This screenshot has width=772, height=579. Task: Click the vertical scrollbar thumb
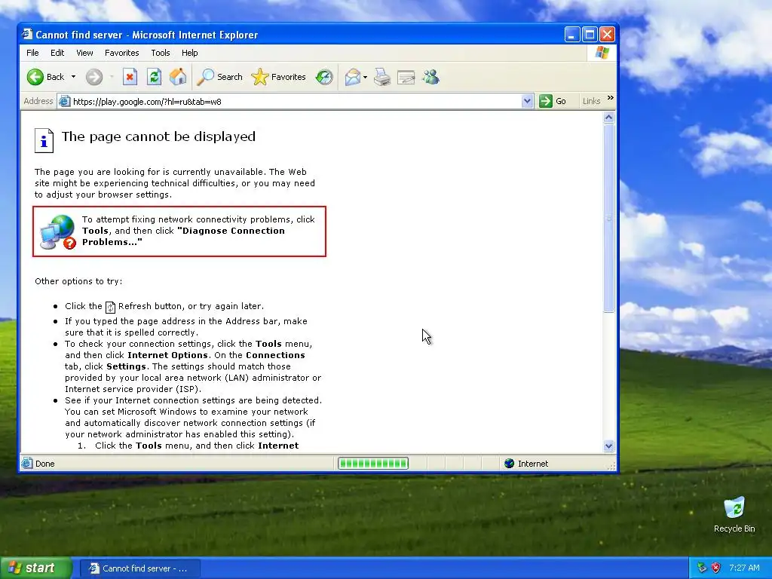point(608,218)
